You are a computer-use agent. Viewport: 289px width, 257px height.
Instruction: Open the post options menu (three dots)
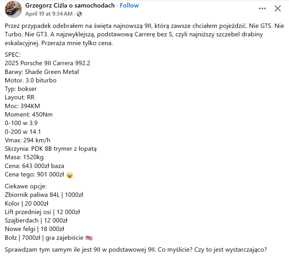click(263, 8)
